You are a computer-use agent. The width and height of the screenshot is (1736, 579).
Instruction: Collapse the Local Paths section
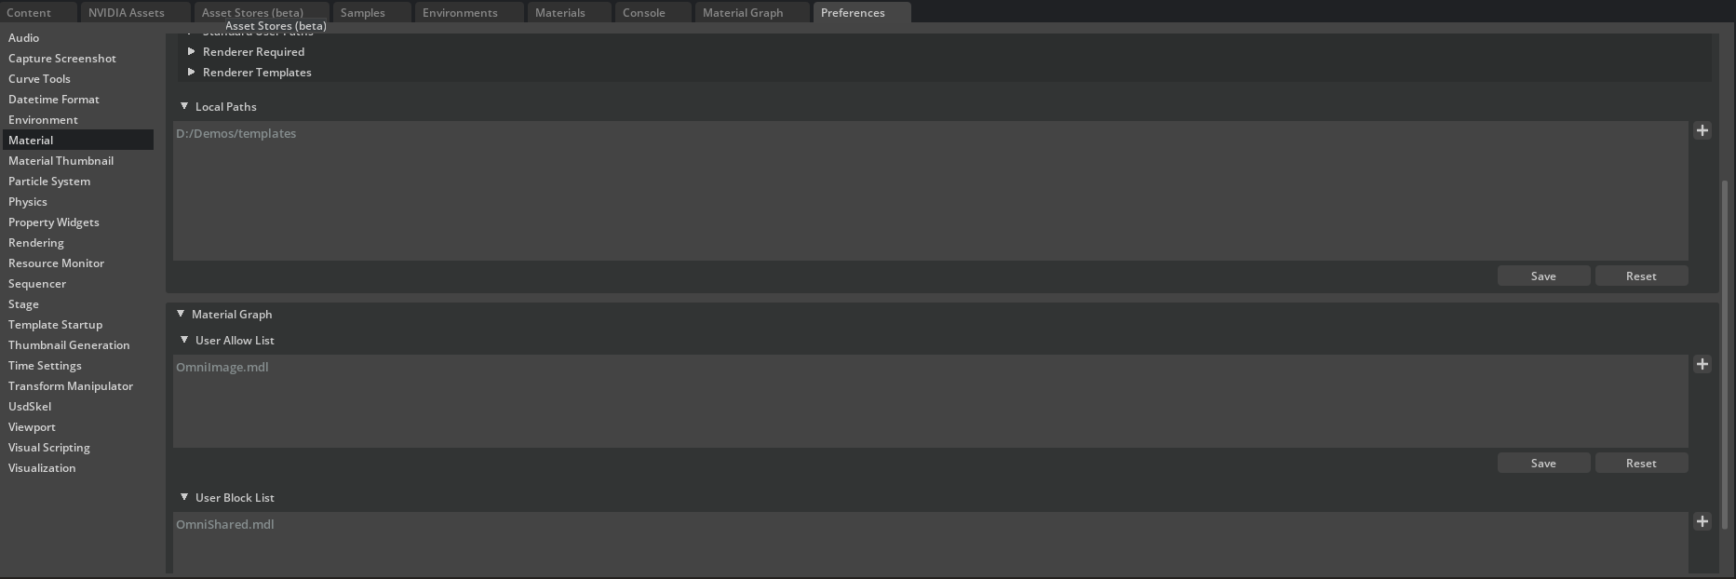(184, 106)
